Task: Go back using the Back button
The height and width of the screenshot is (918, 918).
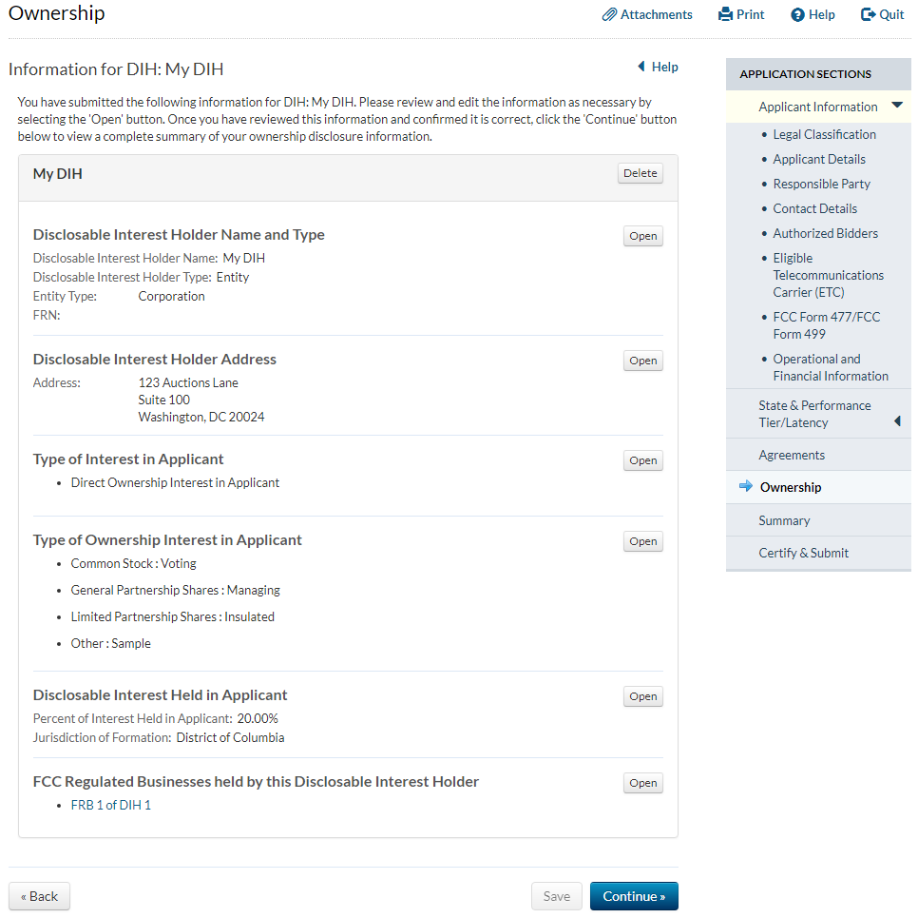Action: [39, 896]
